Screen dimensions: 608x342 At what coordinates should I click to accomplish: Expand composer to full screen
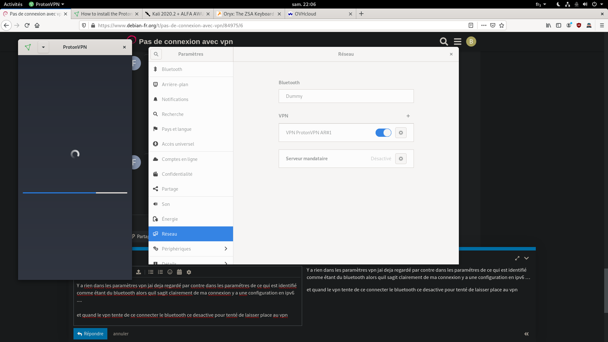(x=517, y=258)
